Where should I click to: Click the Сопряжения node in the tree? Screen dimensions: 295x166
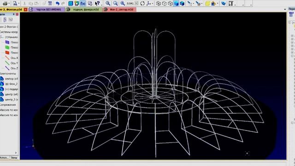tap(8, 105)
